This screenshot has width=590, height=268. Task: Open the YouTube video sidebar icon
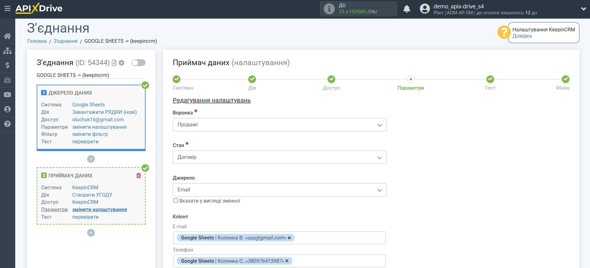click(x=7, y=95)
